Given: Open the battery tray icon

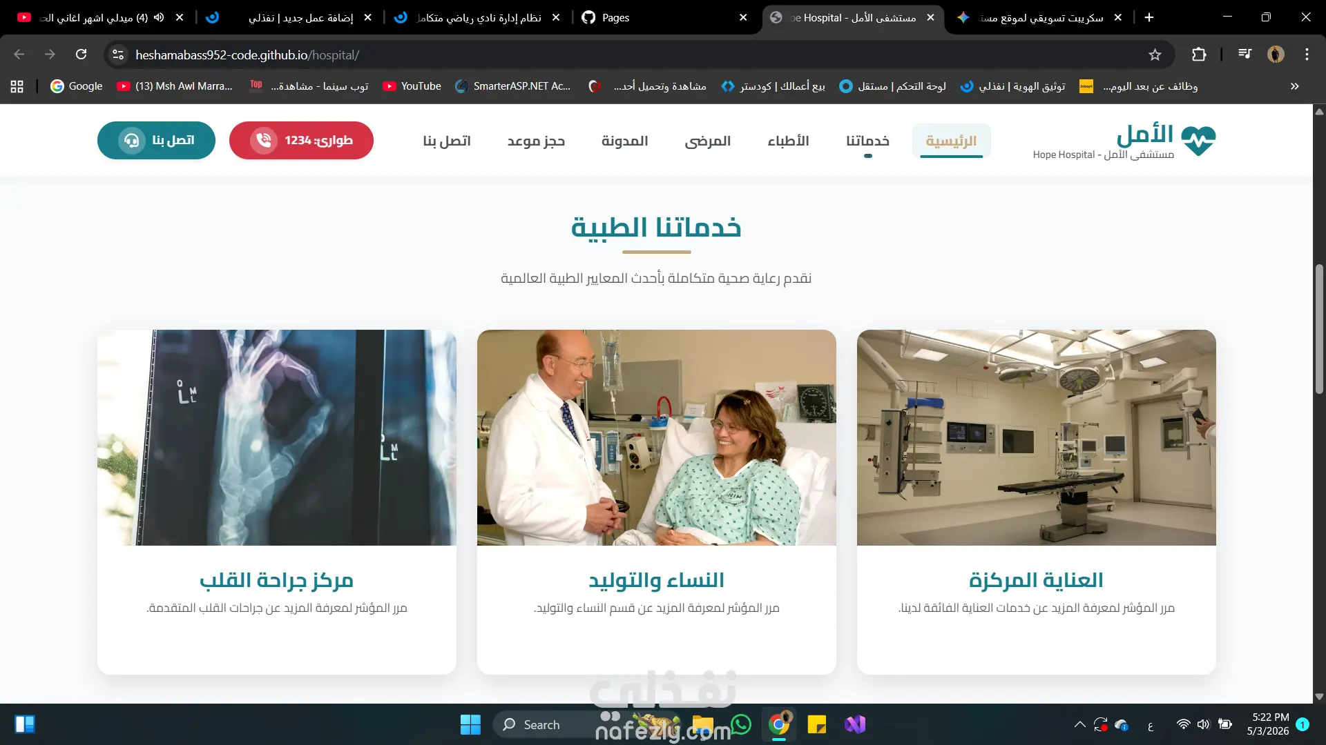Looking at the screenshot, I should click(1225, 724).
